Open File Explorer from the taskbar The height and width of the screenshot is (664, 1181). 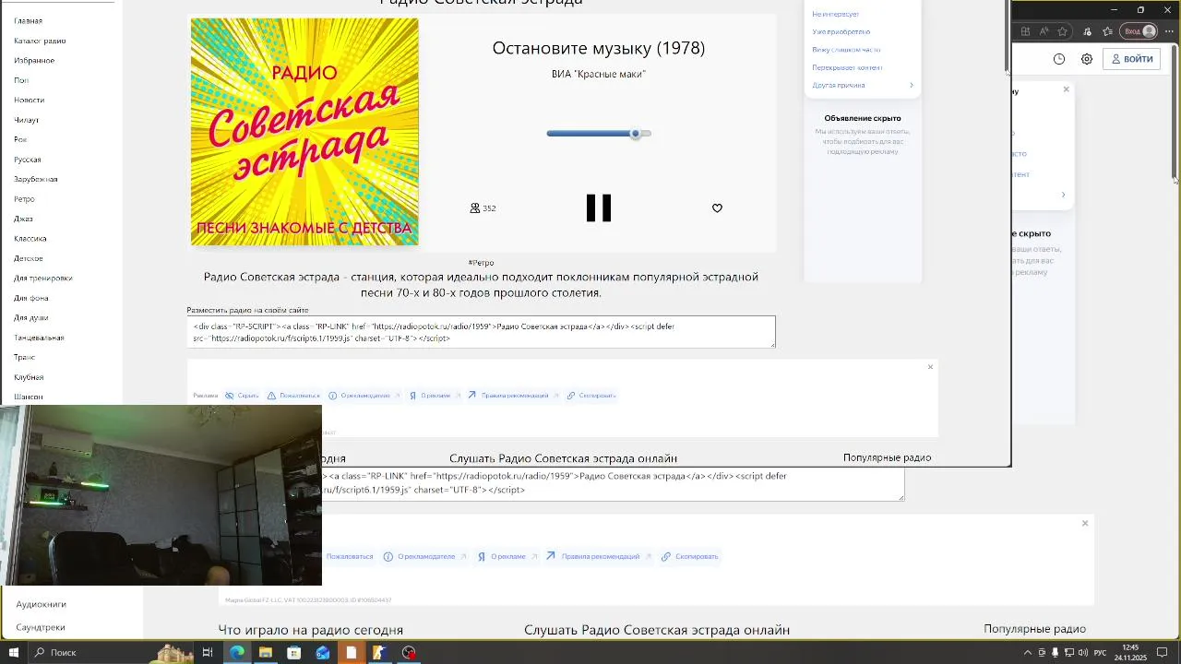266,653
